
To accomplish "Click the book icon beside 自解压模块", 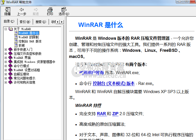I will (11, 74).
